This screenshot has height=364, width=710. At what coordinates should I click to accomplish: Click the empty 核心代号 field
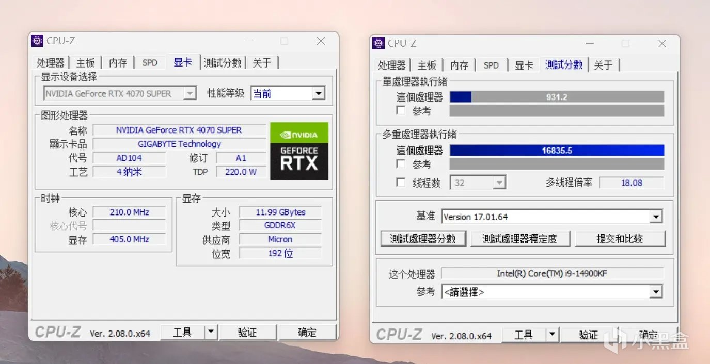[129, 225]
